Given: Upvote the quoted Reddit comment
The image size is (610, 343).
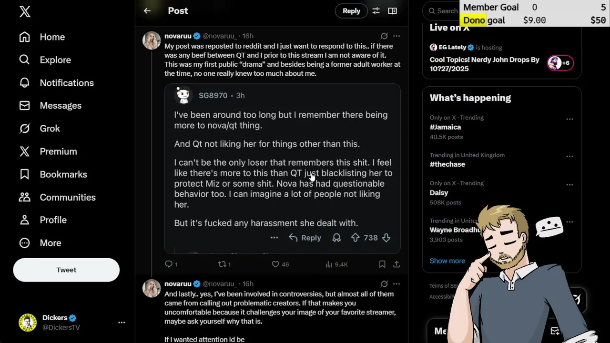Looking at the screenshot, I should point(356,238).
